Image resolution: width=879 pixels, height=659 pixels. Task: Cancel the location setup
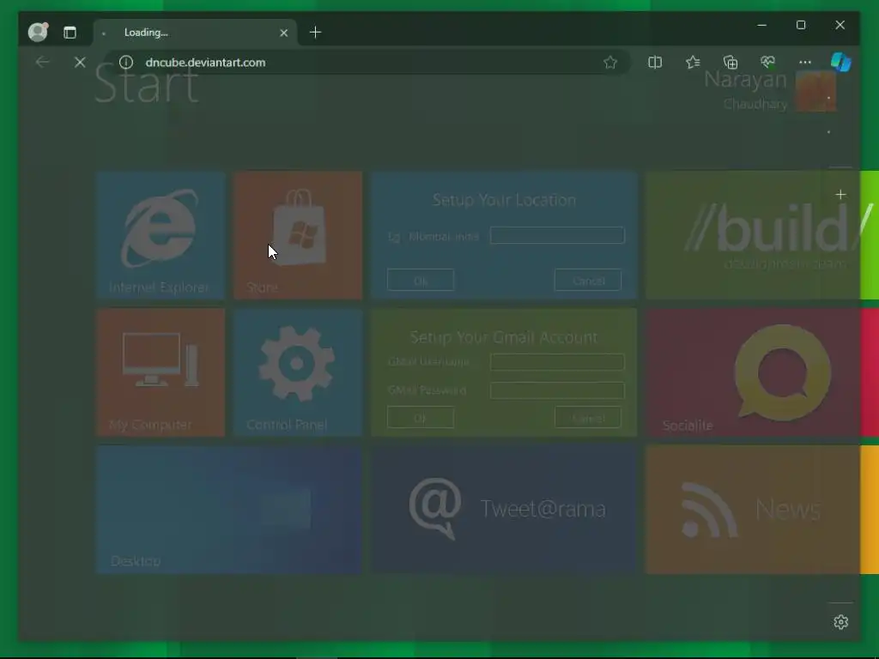pos(588,281)
